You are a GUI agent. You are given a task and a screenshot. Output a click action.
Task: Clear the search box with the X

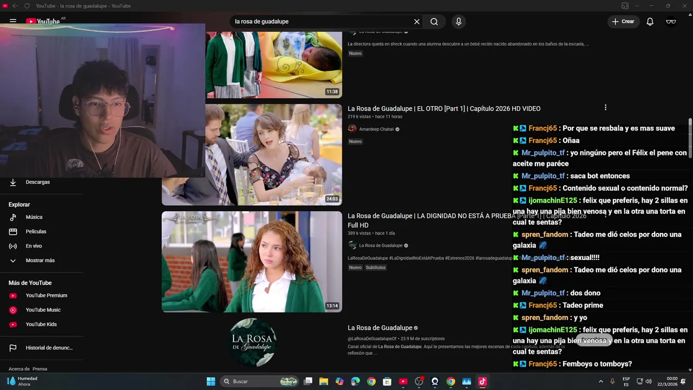(x=417, y=22)
